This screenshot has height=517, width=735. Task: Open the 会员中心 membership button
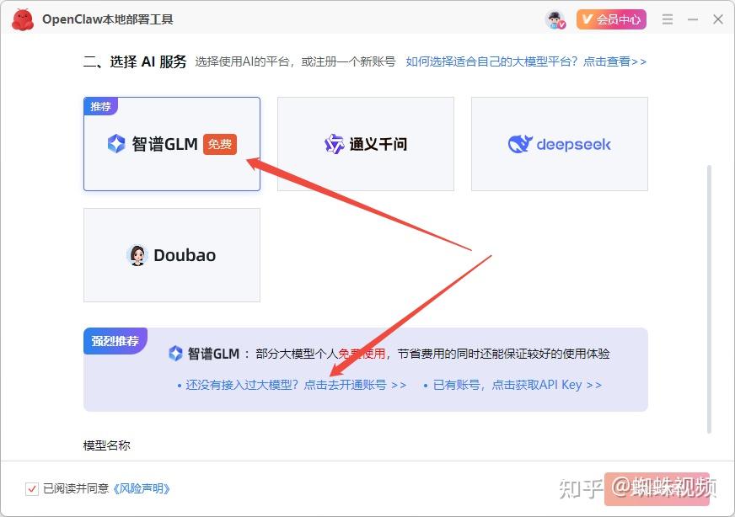tap(611, 19)
